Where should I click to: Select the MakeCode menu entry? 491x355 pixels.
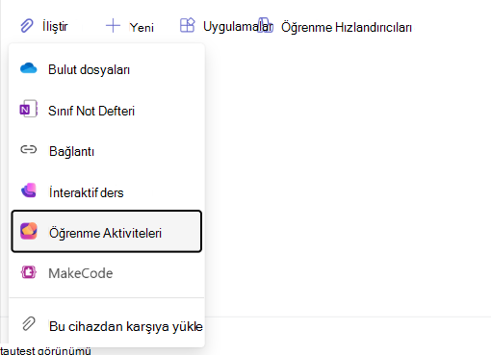coord(107,273)
